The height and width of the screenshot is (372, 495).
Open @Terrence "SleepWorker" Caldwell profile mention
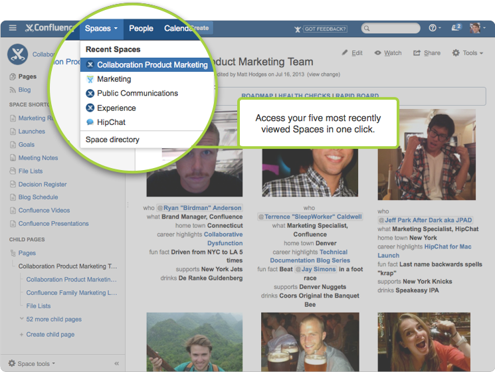310,217
